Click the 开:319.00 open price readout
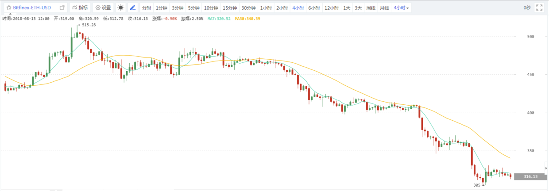Screen dimensions: 549x191 tap(64, 19)
